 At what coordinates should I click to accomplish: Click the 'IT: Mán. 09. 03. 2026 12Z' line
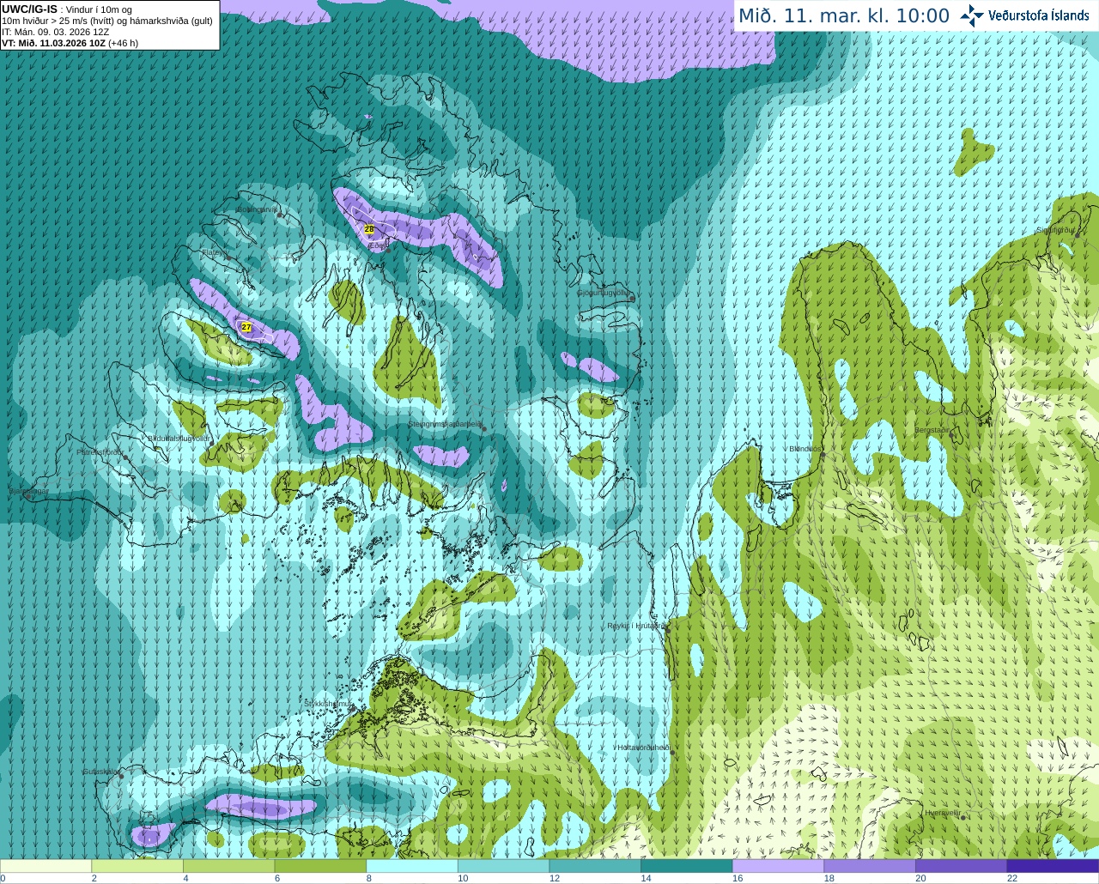56,32
